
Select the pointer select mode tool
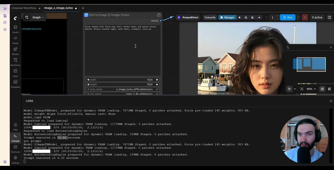[289, 89]
